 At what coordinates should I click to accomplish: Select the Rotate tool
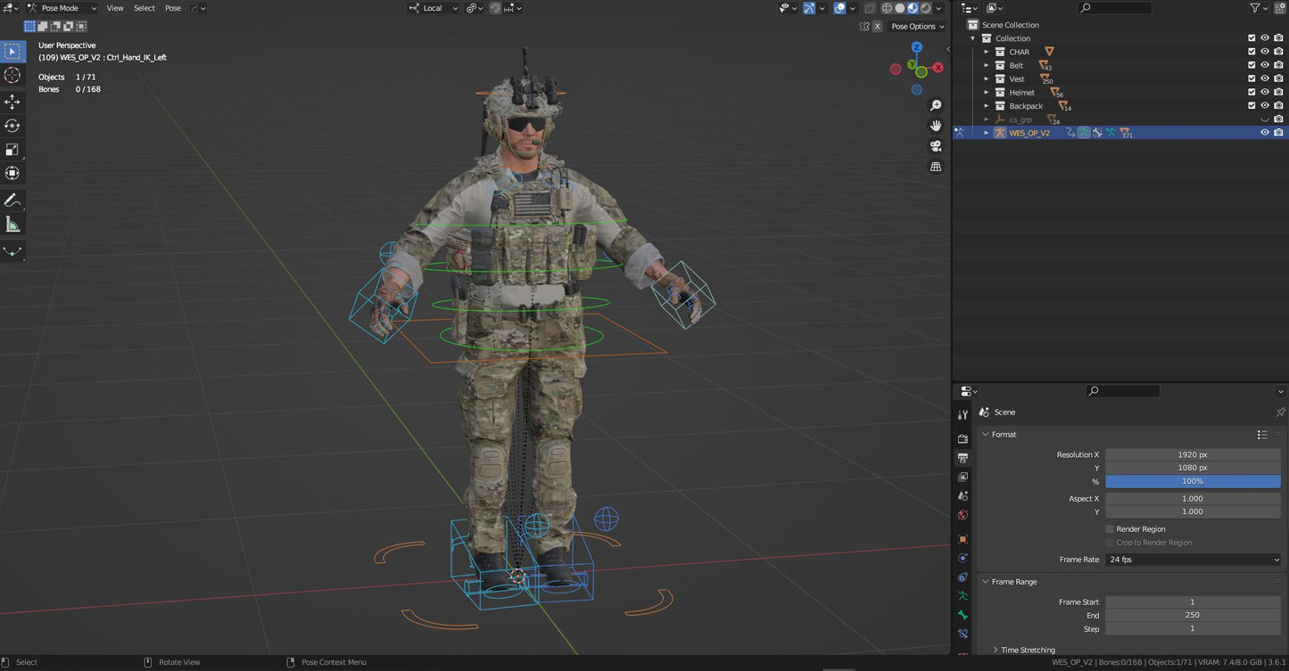coord(12,126)
